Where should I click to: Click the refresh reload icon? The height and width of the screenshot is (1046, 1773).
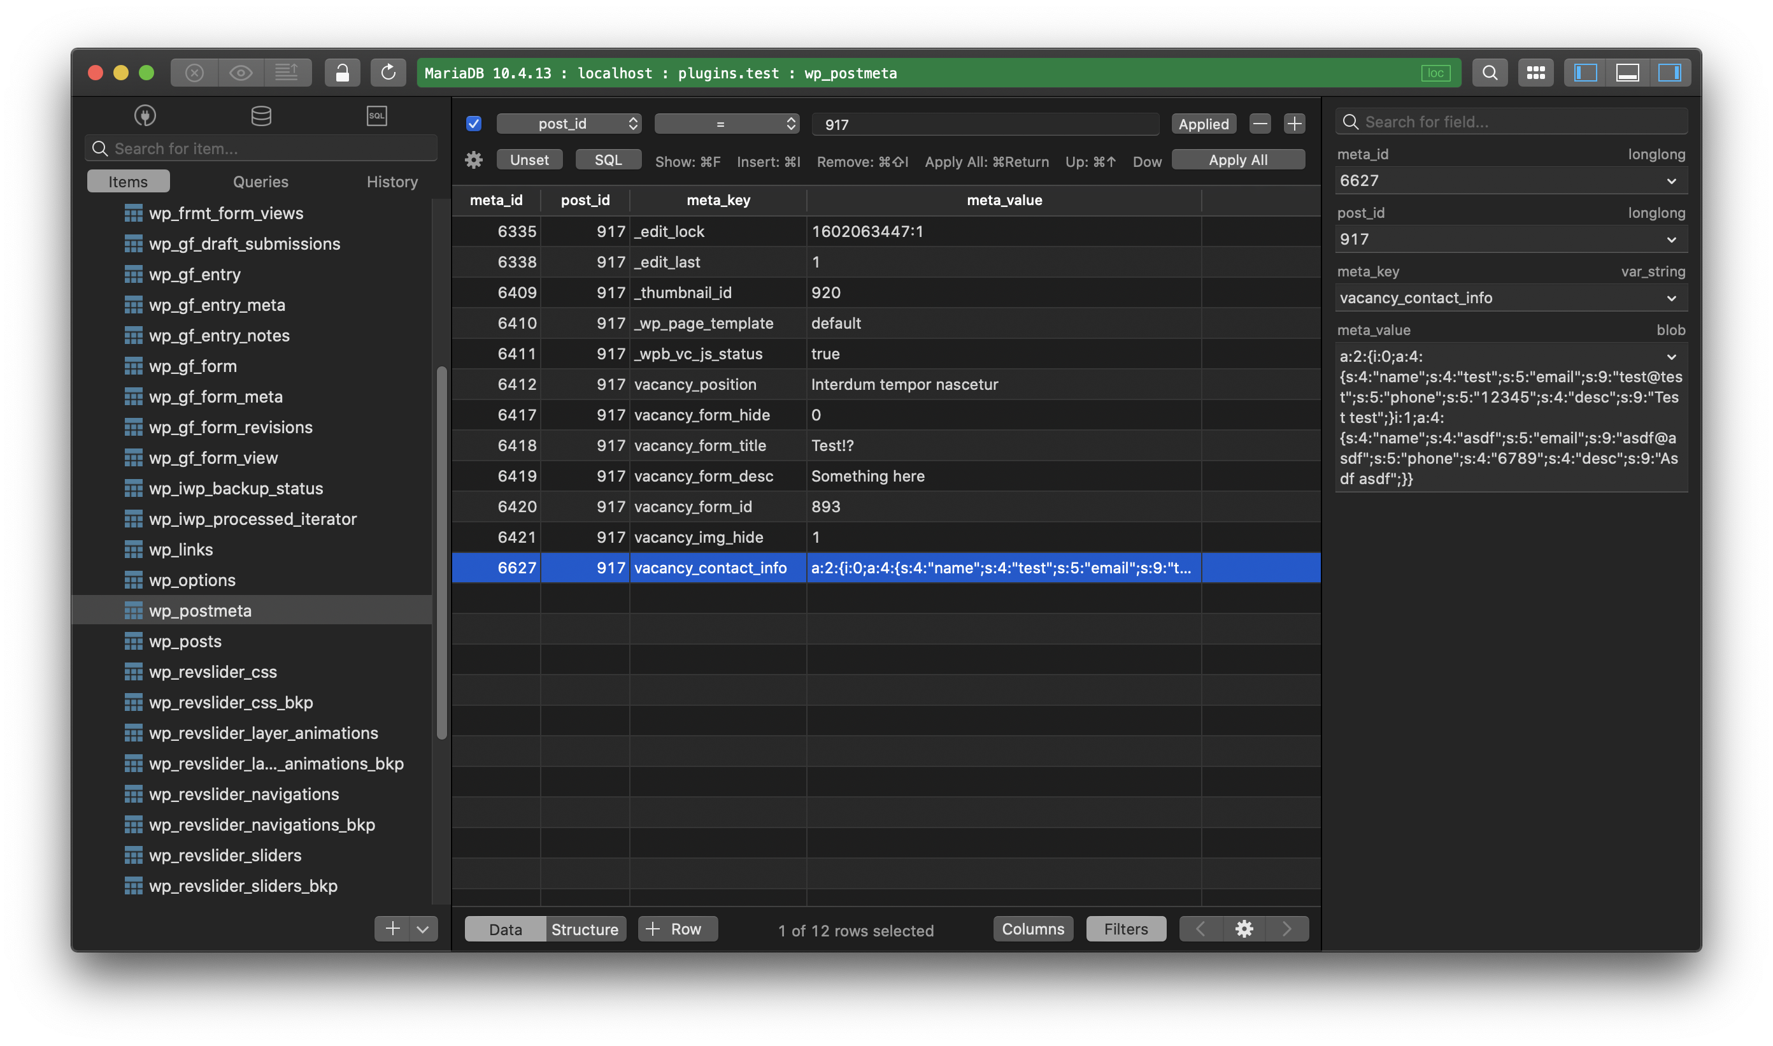click(x=388, y=73)
